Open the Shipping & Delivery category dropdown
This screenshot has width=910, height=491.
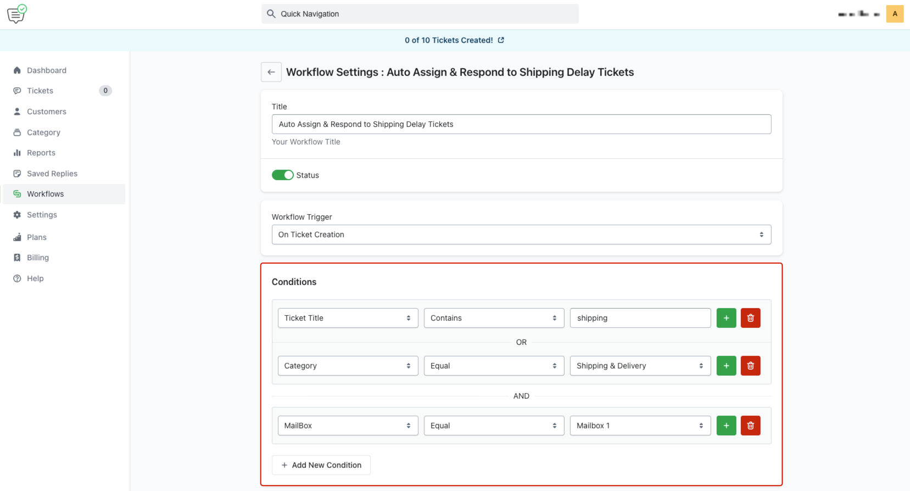coord(640,366)
